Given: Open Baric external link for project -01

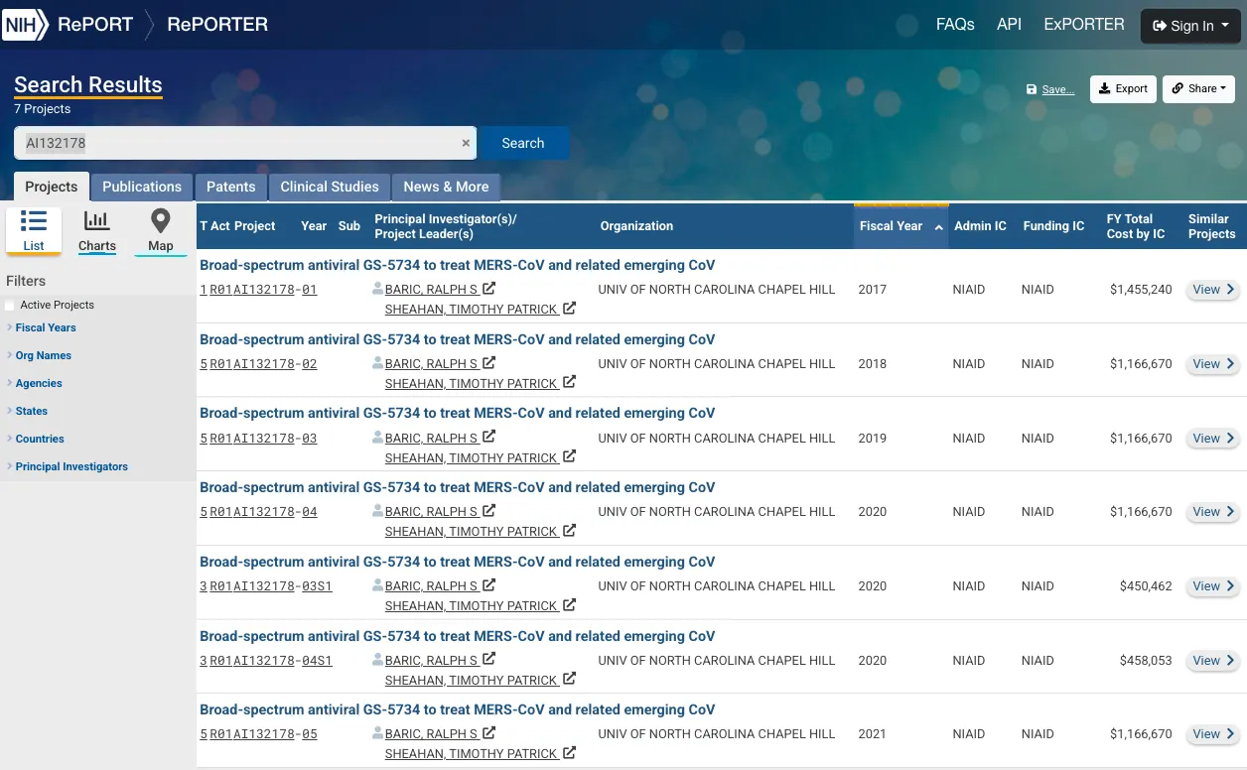Looking at the screenshot, I should [x=489, y=289].
